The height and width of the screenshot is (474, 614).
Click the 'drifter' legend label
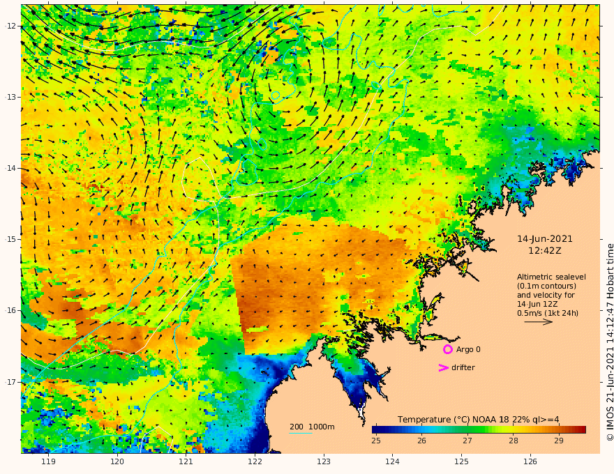463,367
